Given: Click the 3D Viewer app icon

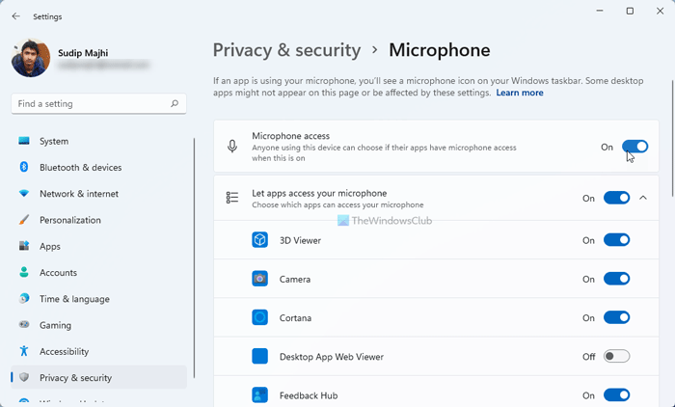Looking at the screenshot, I should pos(259,240).
